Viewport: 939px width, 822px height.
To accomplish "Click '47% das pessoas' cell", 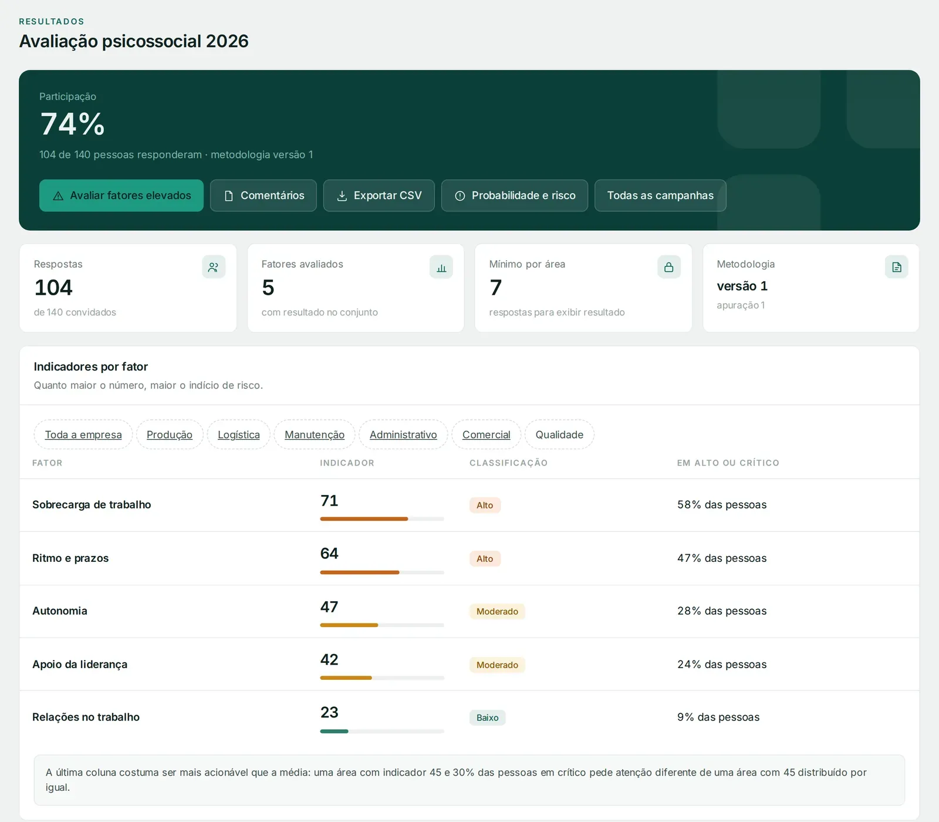I will click(722, 558).
